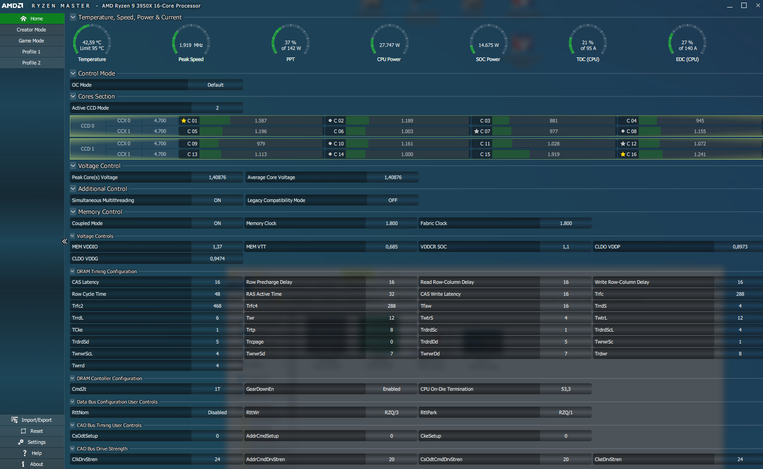The height and width of the screenshot is (469, 763).
Task: Click the About info icon
Action: click(23, 464)
